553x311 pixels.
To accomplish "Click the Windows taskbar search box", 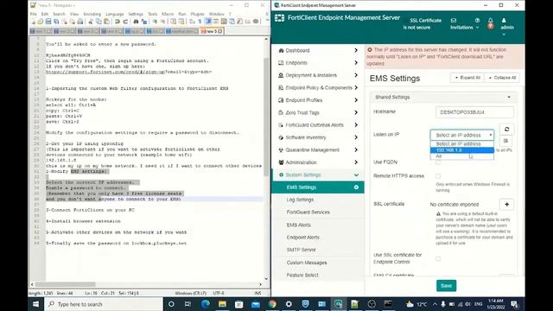I will point(104,304).
